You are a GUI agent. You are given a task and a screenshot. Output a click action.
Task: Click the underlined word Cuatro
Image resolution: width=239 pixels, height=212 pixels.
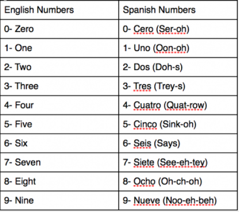[x=147, y=105]
